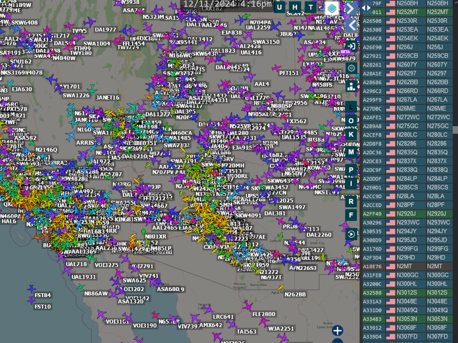458x343 pixels.
Task: Click hex code A2CCED in the list
Action: [372, 205]
